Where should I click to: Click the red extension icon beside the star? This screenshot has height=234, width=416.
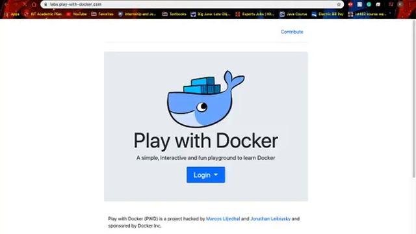pos(350,5)
